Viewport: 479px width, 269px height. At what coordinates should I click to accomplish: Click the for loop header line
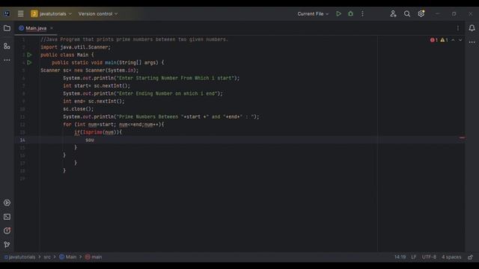[113, 125]
